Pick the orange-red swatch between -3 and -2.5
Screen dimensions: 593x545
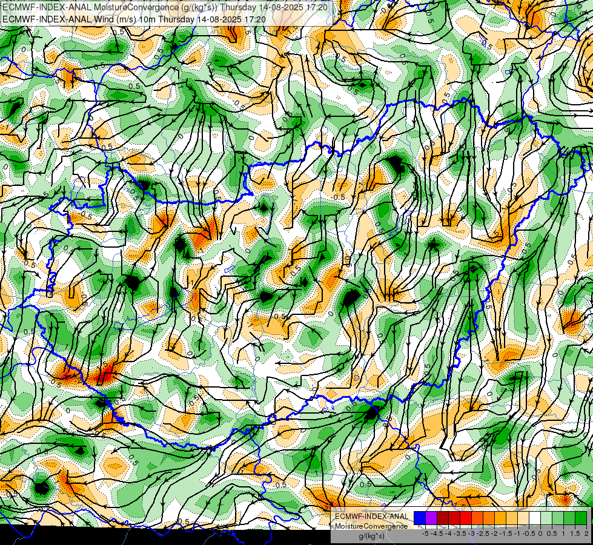tap(477, 518)
